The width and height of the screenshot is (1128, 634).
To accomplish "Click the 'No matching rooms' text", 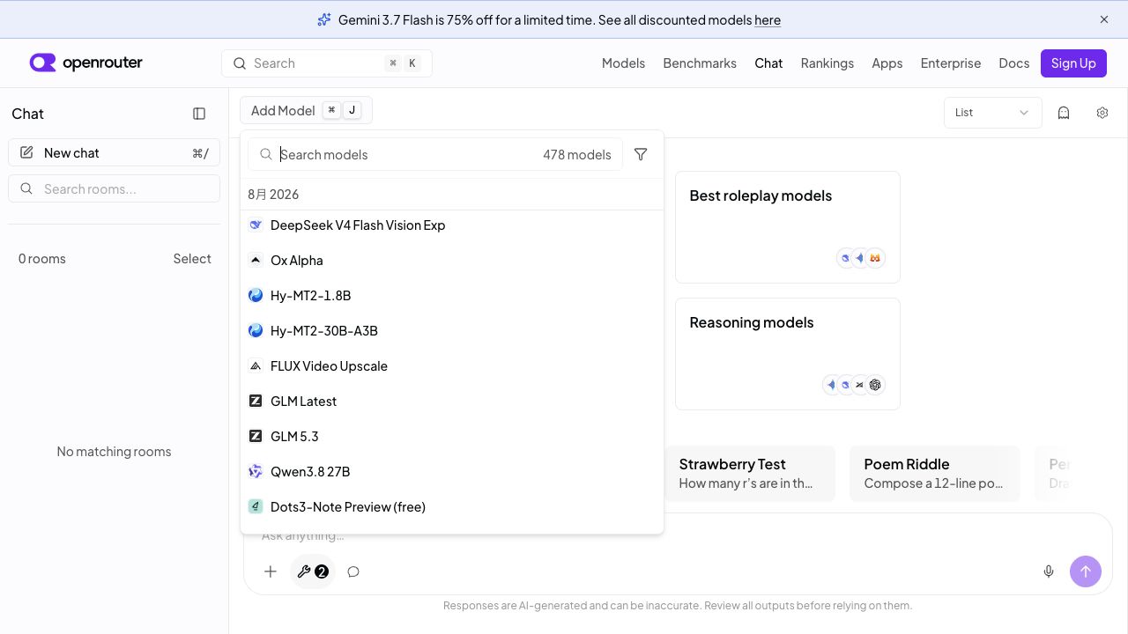I will click(114, 452).
